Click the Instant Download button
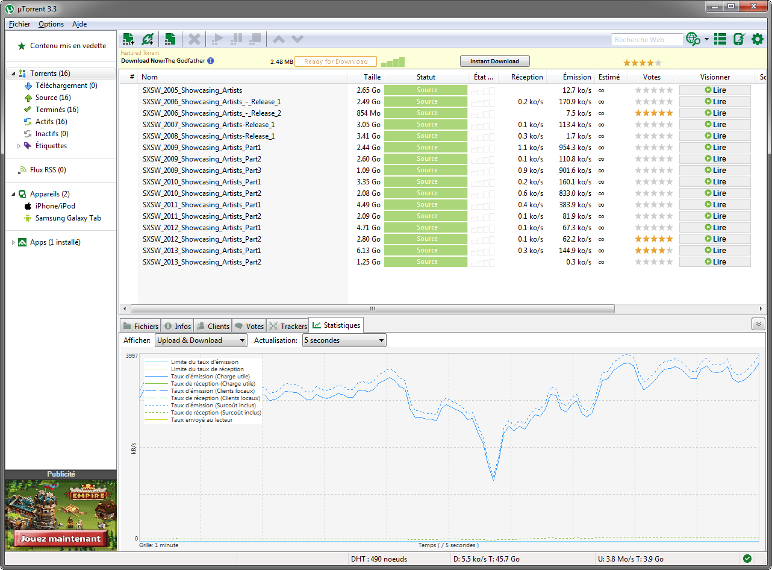Screen dimensions: 772x570 coord(494,61)
